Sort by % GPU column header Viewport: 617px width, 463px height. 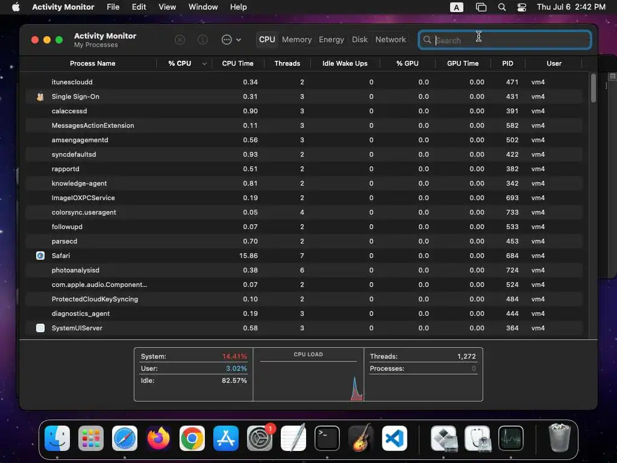[x=407, y=63]
